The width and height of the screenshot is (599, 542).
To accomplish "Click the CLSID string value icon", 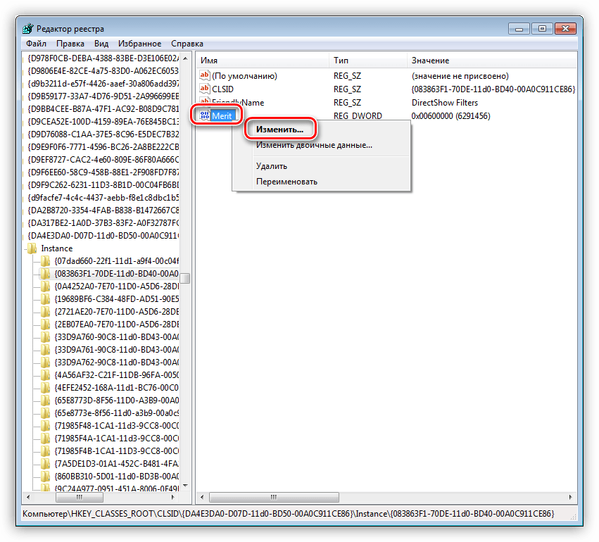I will pyautogui.click(x=205, y=89).
